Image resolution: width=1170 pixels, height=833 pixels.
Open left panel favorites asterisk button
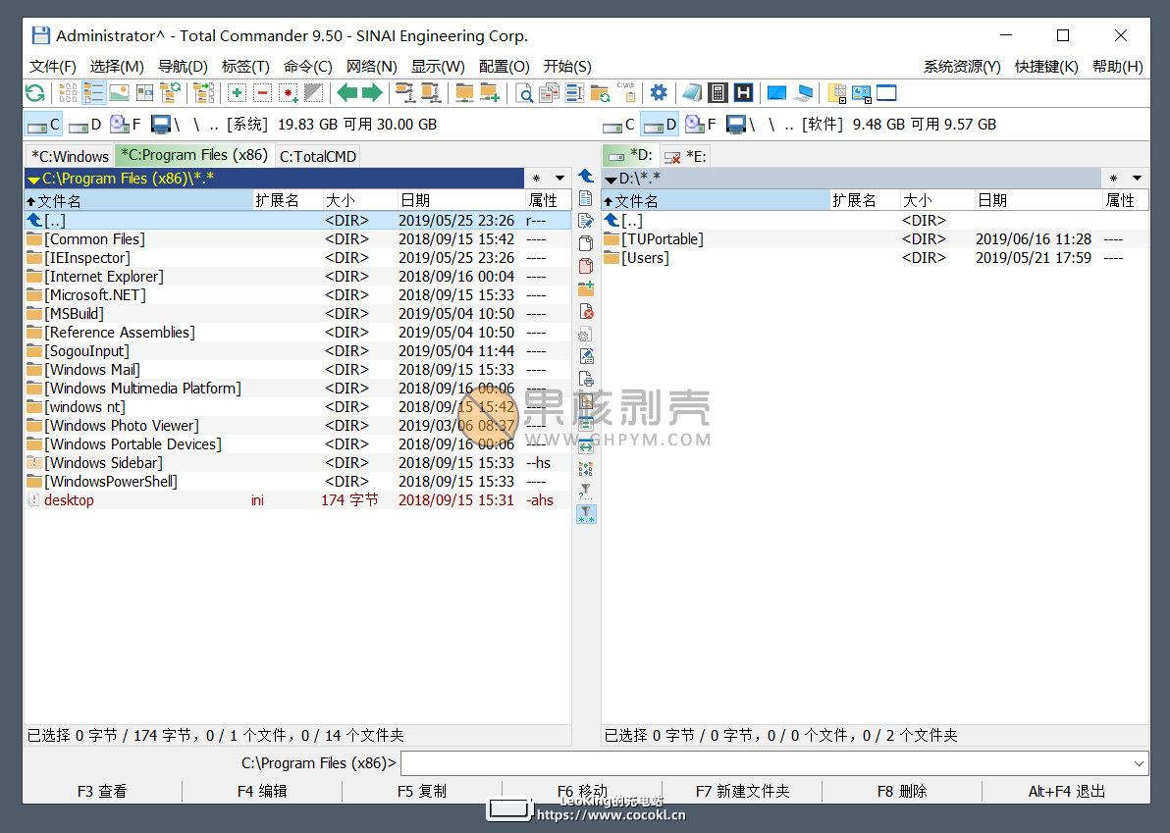(537, 179)
